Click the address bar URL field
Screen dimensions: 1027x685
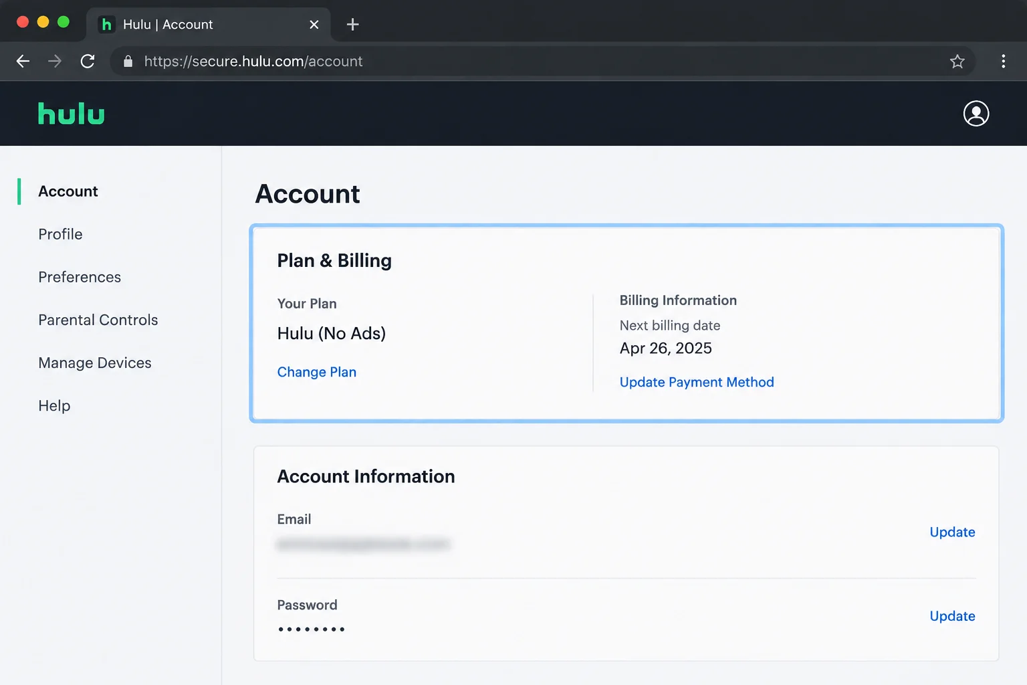[542, 62]
